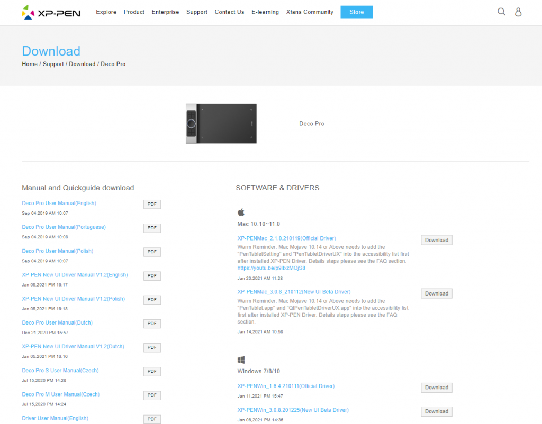Click the Deco Pro tablet image
The image size is (542, 424).
[x=221, y=123]
